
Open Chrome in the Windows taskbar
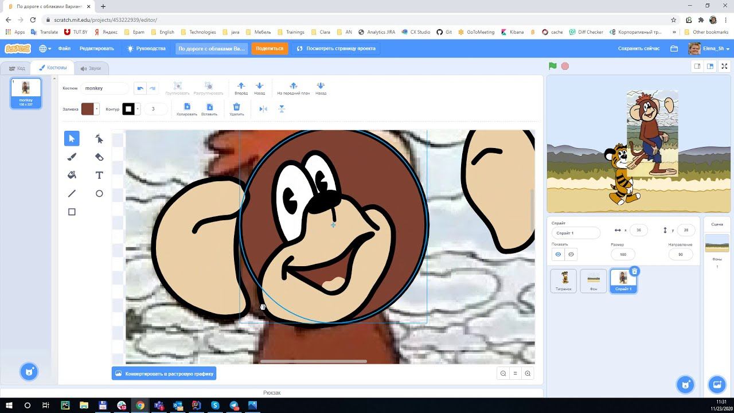coord(140,405)
